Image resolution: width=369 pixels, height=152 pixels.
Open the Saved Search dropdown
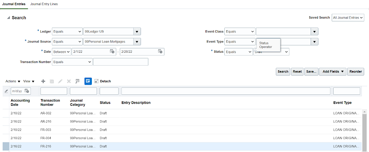coord(348,18)
